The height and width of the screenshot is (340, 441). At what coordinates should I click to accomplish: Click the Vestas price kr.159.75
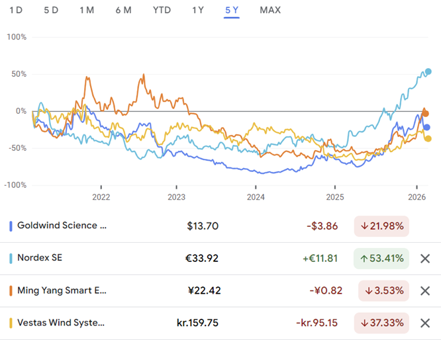point(197,323)
